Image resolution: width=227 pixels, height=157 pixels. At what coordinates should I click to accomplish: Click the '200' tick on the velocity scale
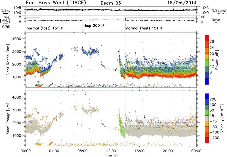click(x=213, y=99)
